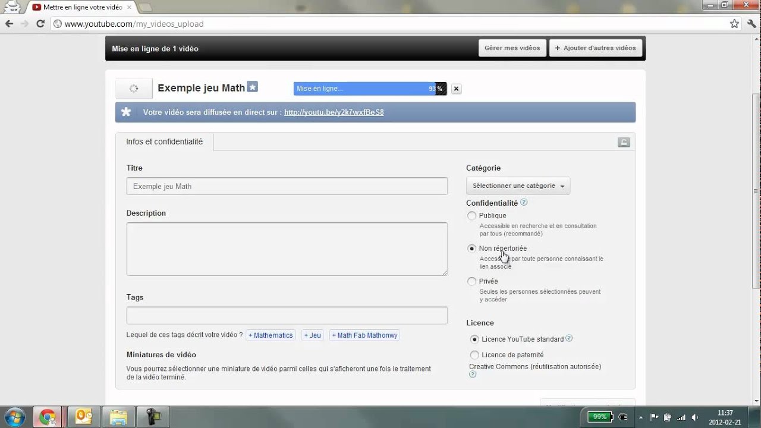Cancel the upload with the X button
This screenshot has width=761, height=428.
(456, 89)
